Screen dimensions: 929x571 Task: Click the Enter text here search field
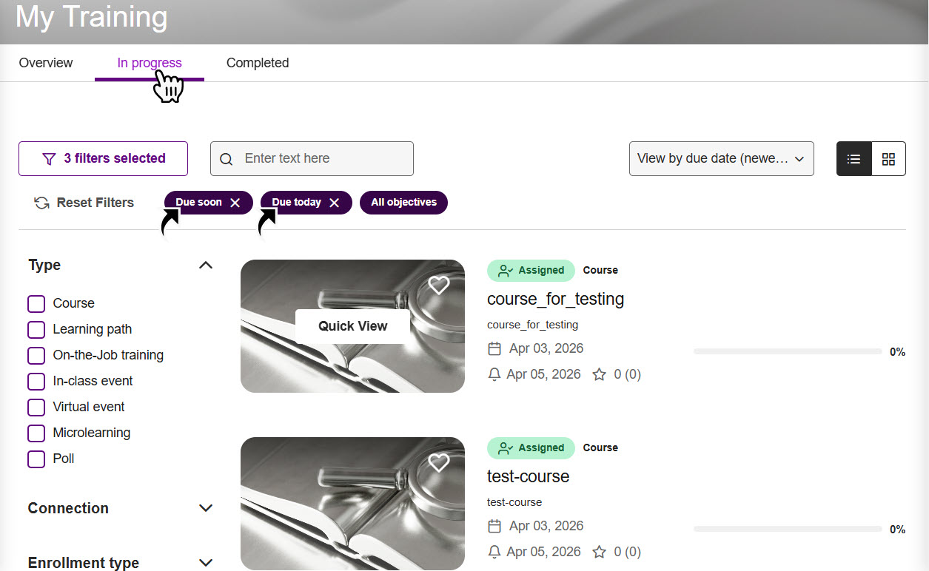click(322, 159)
